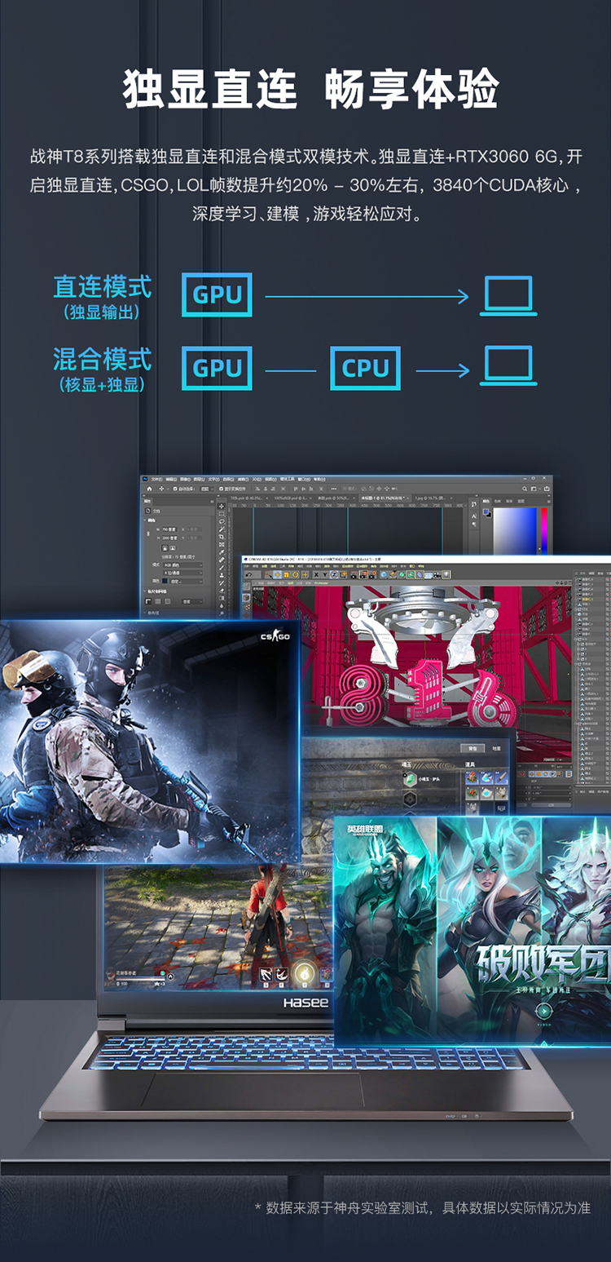Click the canvas fill color swatch in Properties
The width and height of the screenshot is (611, 1262).
point(165,581)
